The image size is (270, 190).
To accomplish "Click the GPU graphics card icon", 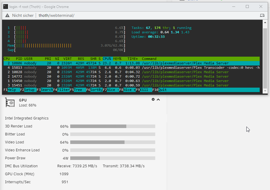I will [x=10, y=103].
